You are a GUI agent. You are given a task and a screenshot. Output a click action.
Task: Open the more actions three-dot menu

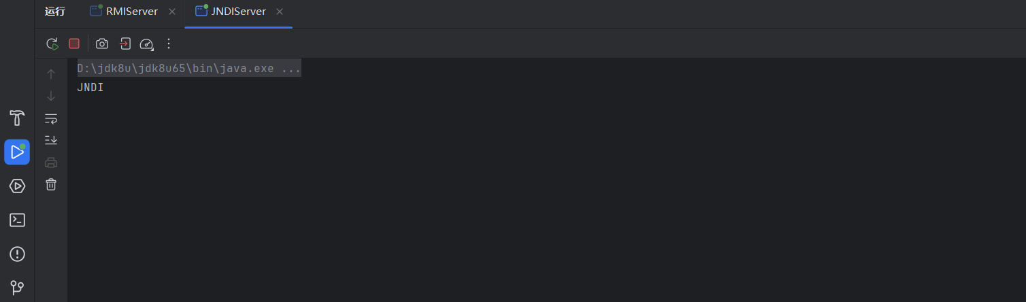pyautogui.click(x=169, y=44)
